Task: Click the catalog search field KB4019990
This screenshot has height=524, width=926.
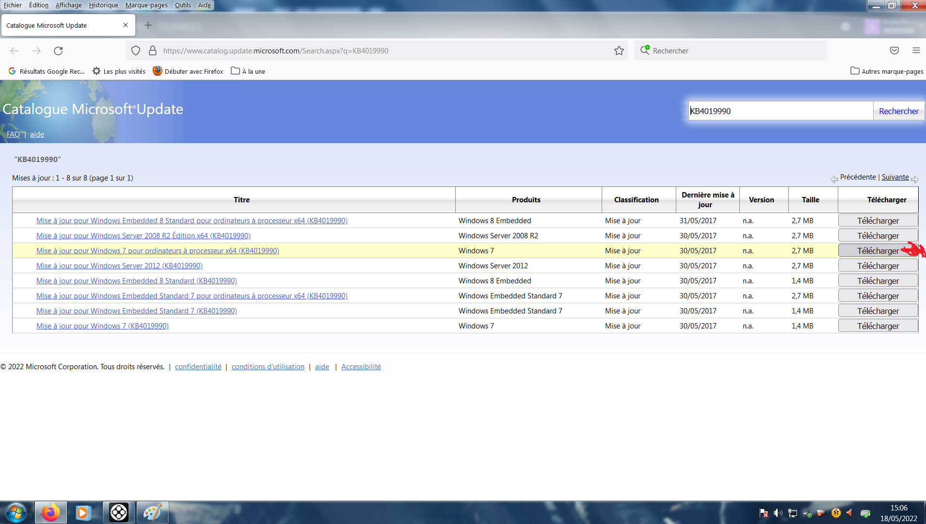Action: pos(781,111)
